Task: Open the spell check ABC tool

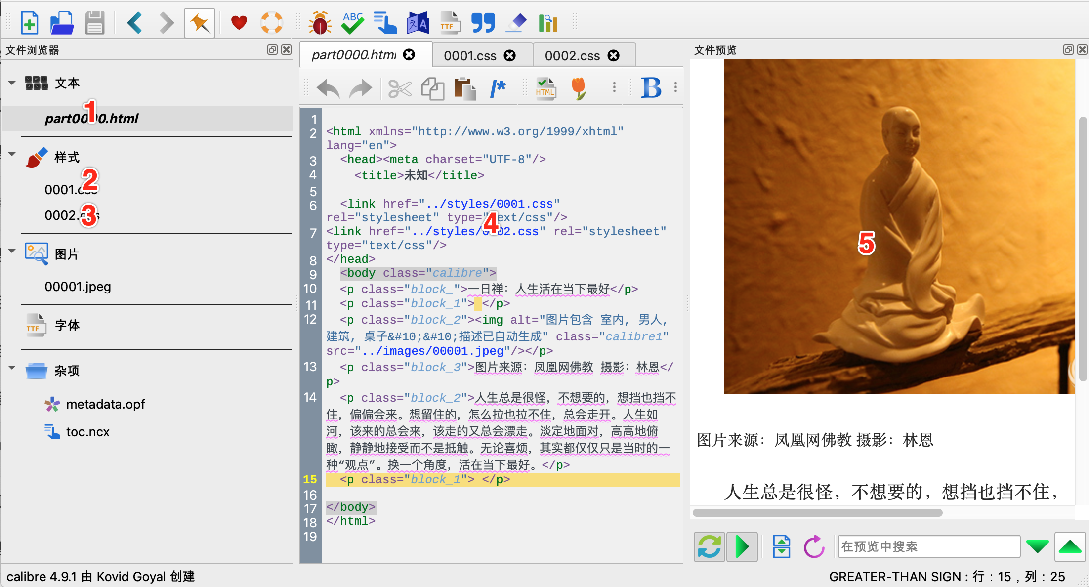Action: (x=352, y=23)
